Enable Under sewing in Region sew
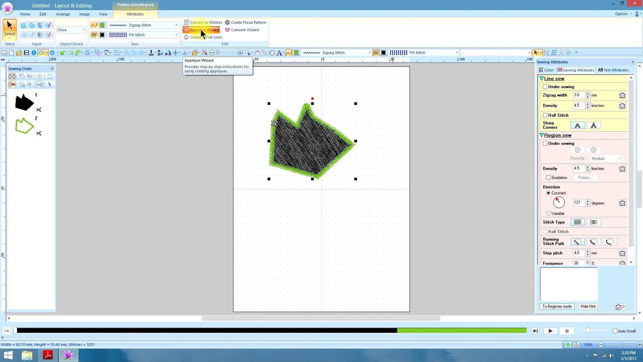Image resolution: width=643 pixels, height=362 pixels. point(545,144)
